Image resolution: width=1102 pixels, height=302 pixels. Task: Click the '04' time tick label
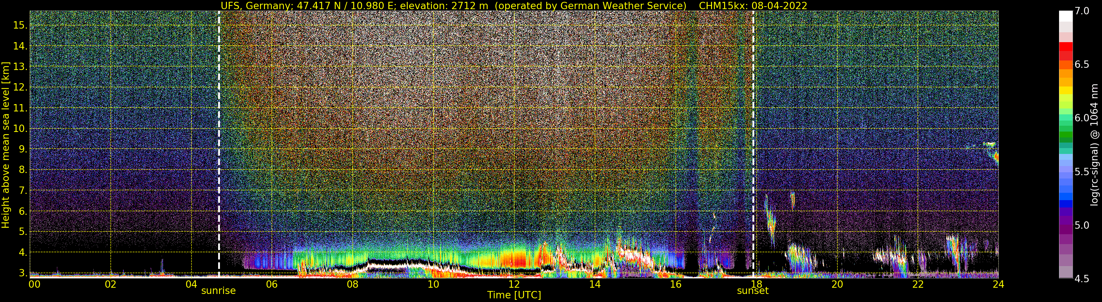191,284
